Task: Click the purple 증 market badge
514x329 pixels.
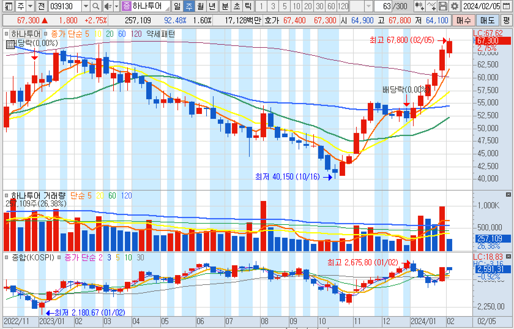Action: pyautogui.click(x=126, y=6)
